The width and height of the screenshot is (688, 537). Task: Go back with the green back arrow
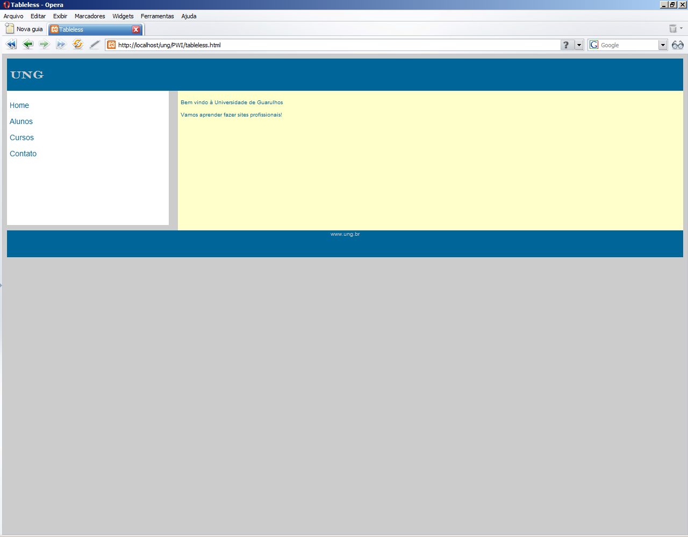[28, 45]
